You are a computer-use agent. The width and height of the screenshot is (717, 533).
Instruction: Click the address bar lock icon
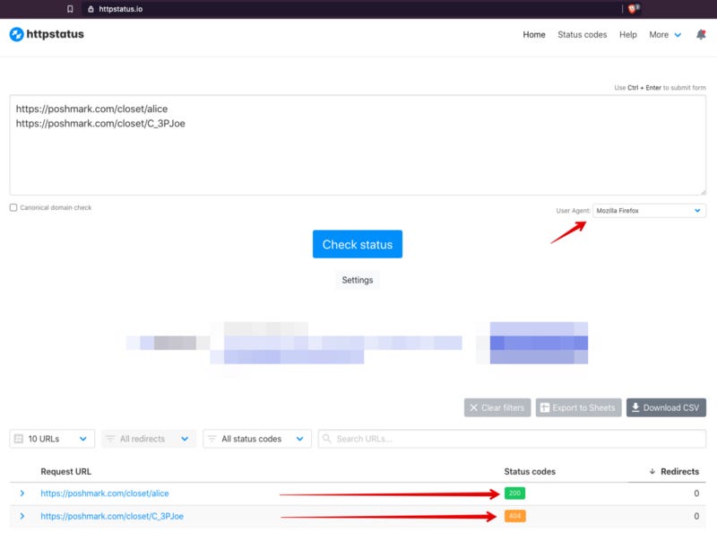tap(91, 9)
